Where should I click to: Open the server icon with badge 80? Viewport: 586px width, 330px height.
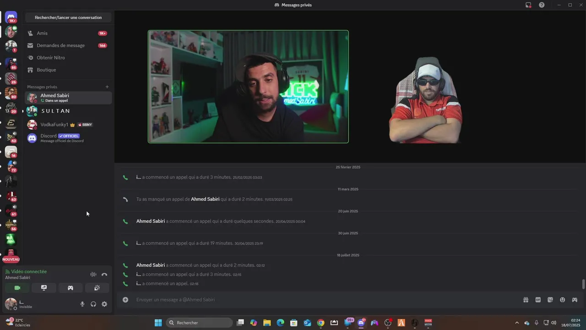pos(11,93)
